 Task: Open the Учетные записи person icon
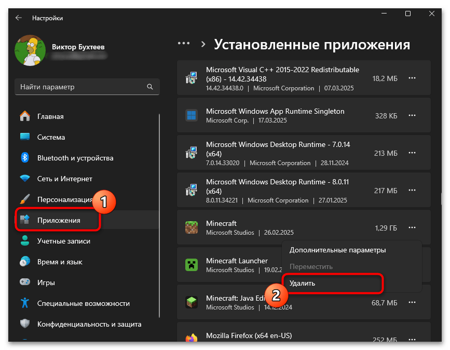(25, 240)
